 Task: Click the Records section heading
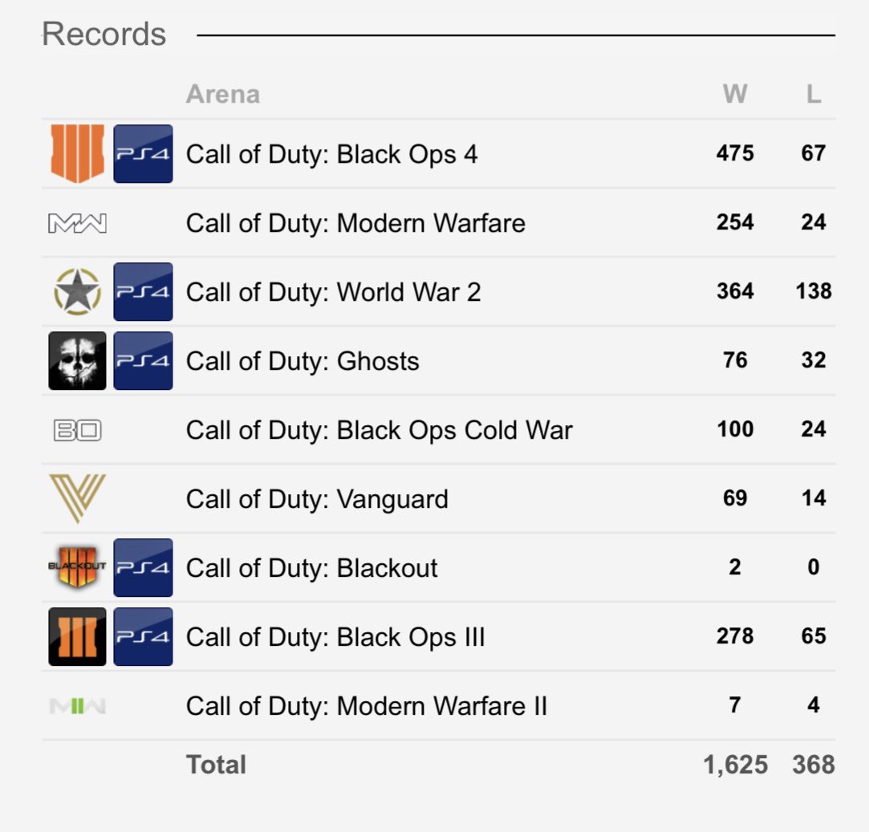(x=104, y=34)
